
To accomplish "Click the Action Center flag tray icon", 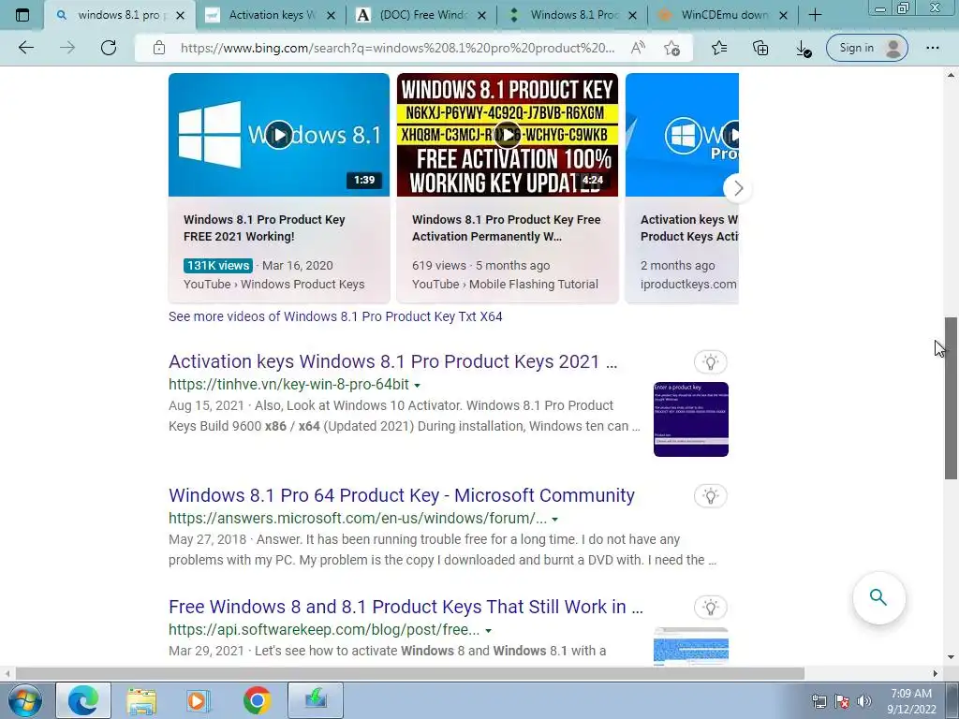I will coord(842,701).
